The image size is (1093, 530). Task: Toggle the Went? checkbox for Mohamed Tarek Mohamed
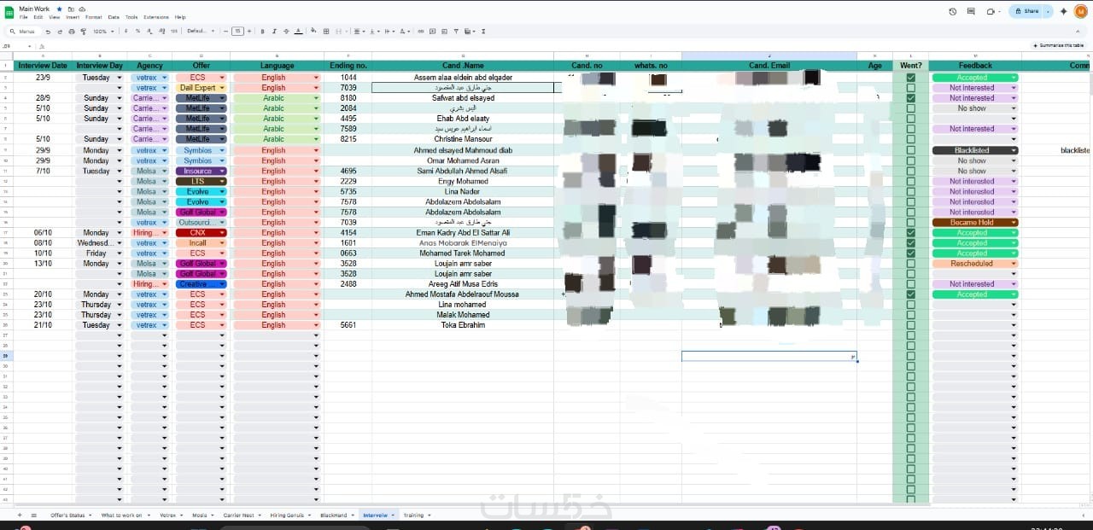click(x=910, y=253)
